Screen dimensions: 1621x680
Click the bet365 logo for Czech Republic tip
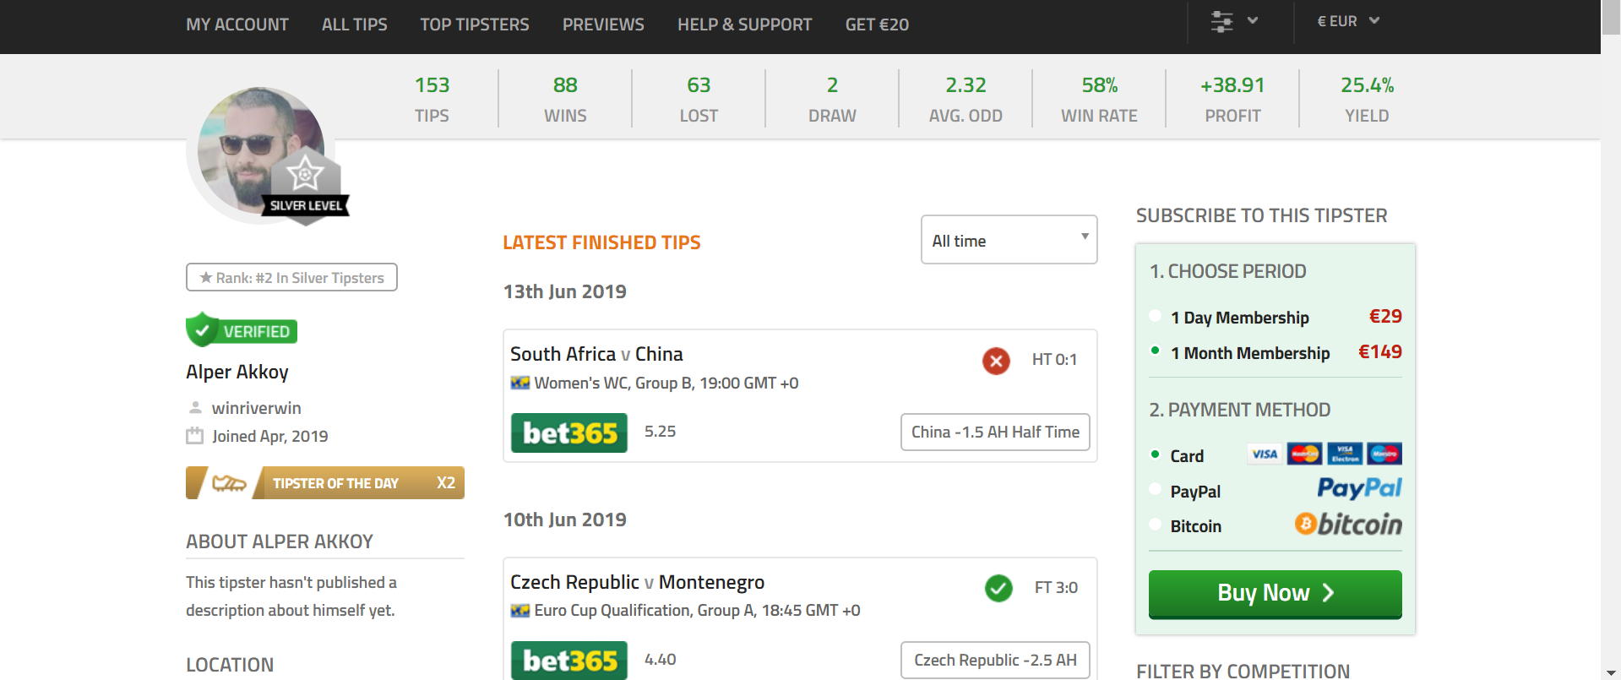pos(569,661)
